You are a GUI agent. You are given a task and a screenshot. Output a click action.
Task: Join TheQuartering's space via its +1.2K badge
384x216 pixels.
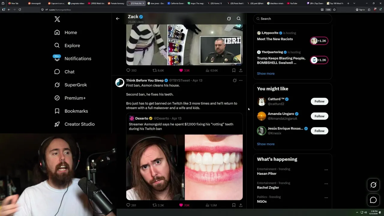coord(319,60)
